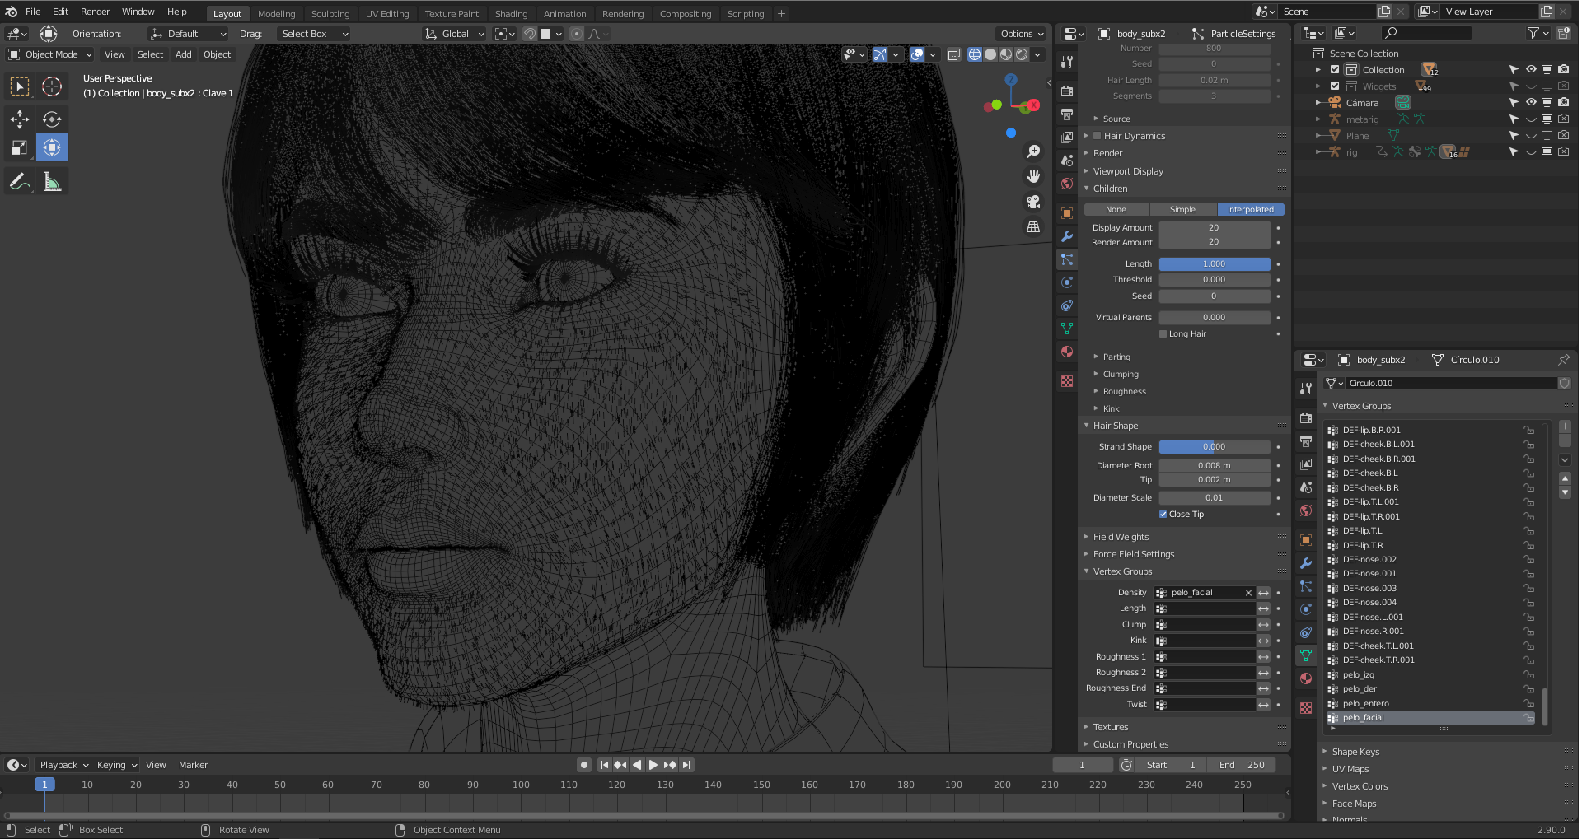Select the Move tool in viewport toolbar
The width and height of the screenshot is (1582, 839).
pos(20,119)
